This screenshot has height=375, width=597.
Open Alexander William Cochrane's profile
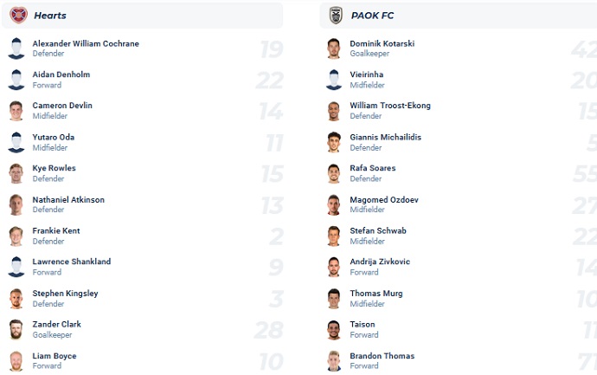point(86,43)
